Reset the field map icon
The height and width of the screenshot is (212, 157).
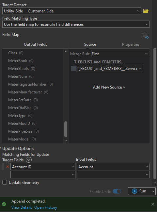tap(146, 36)
